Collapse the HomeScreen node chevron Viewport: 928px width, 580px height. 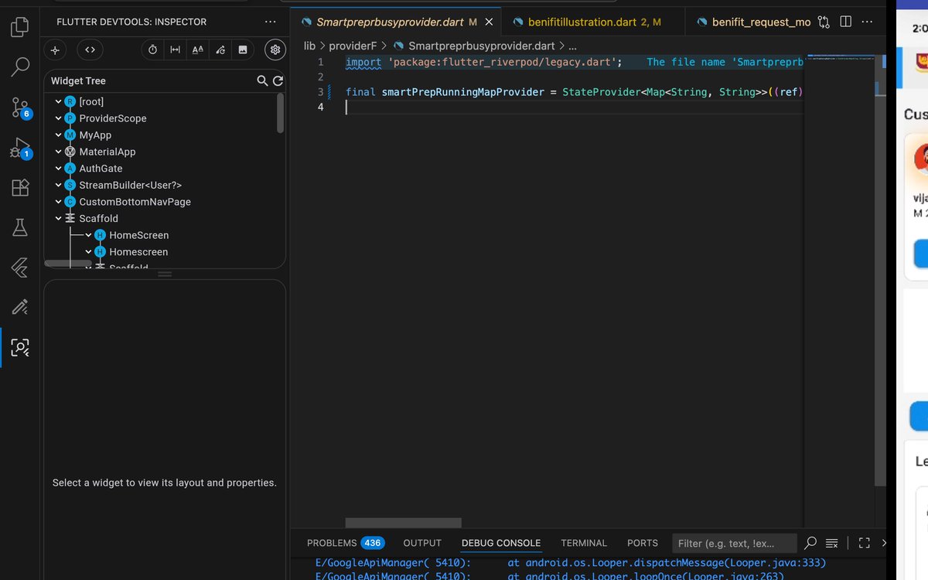(88, 235)
